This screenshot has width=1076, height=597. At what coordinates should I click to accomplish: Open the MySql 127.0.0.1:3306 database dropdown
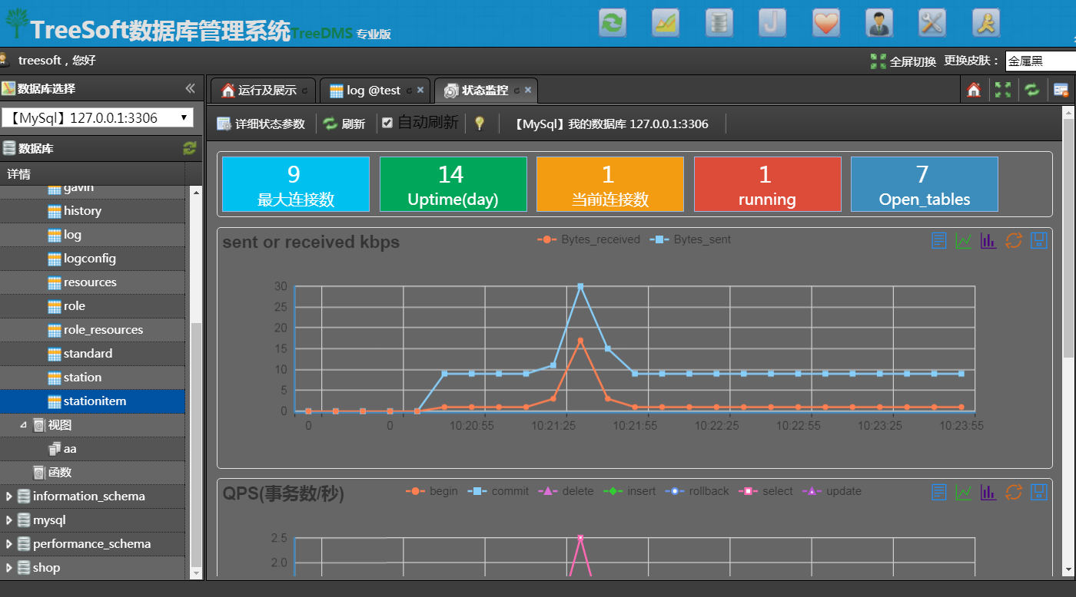pyautogui.click(x=98, y=118)
